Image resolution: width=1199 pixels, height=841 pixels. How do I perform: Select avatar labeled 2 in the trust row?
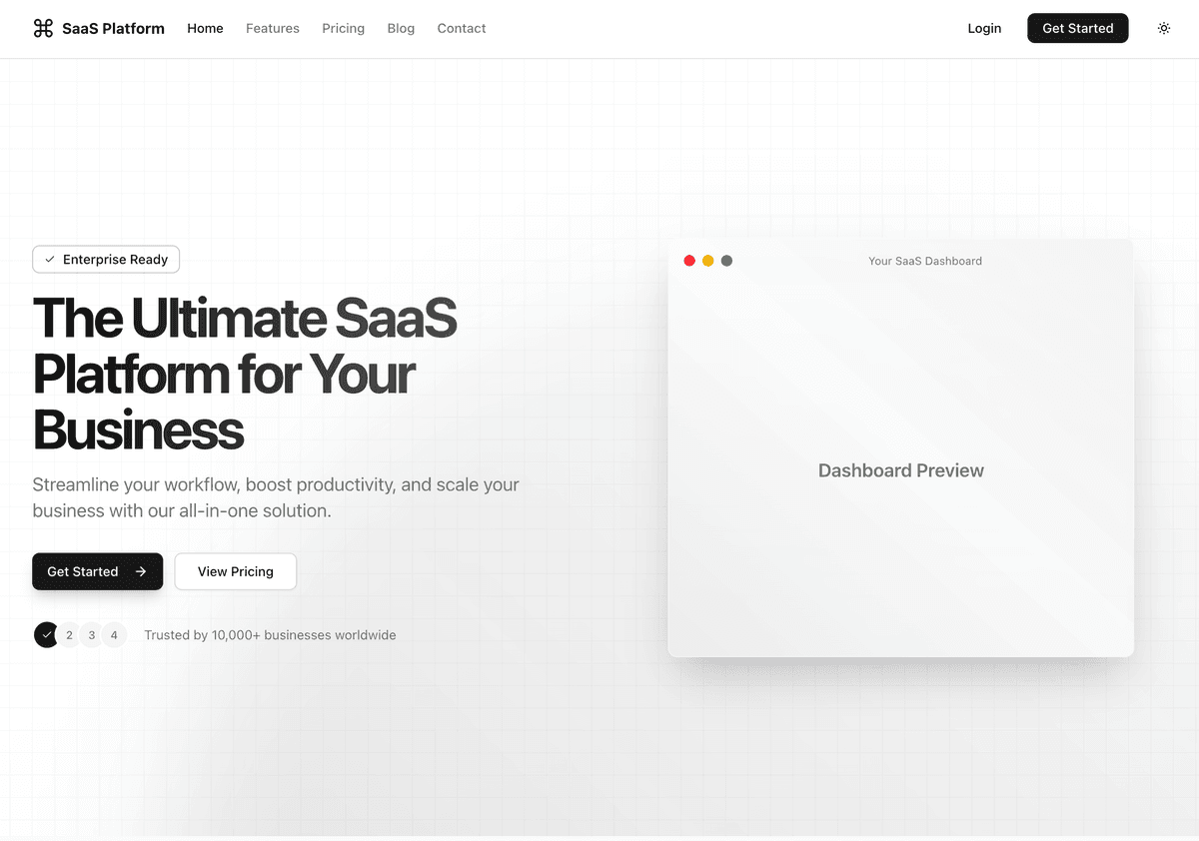(69, 634)
